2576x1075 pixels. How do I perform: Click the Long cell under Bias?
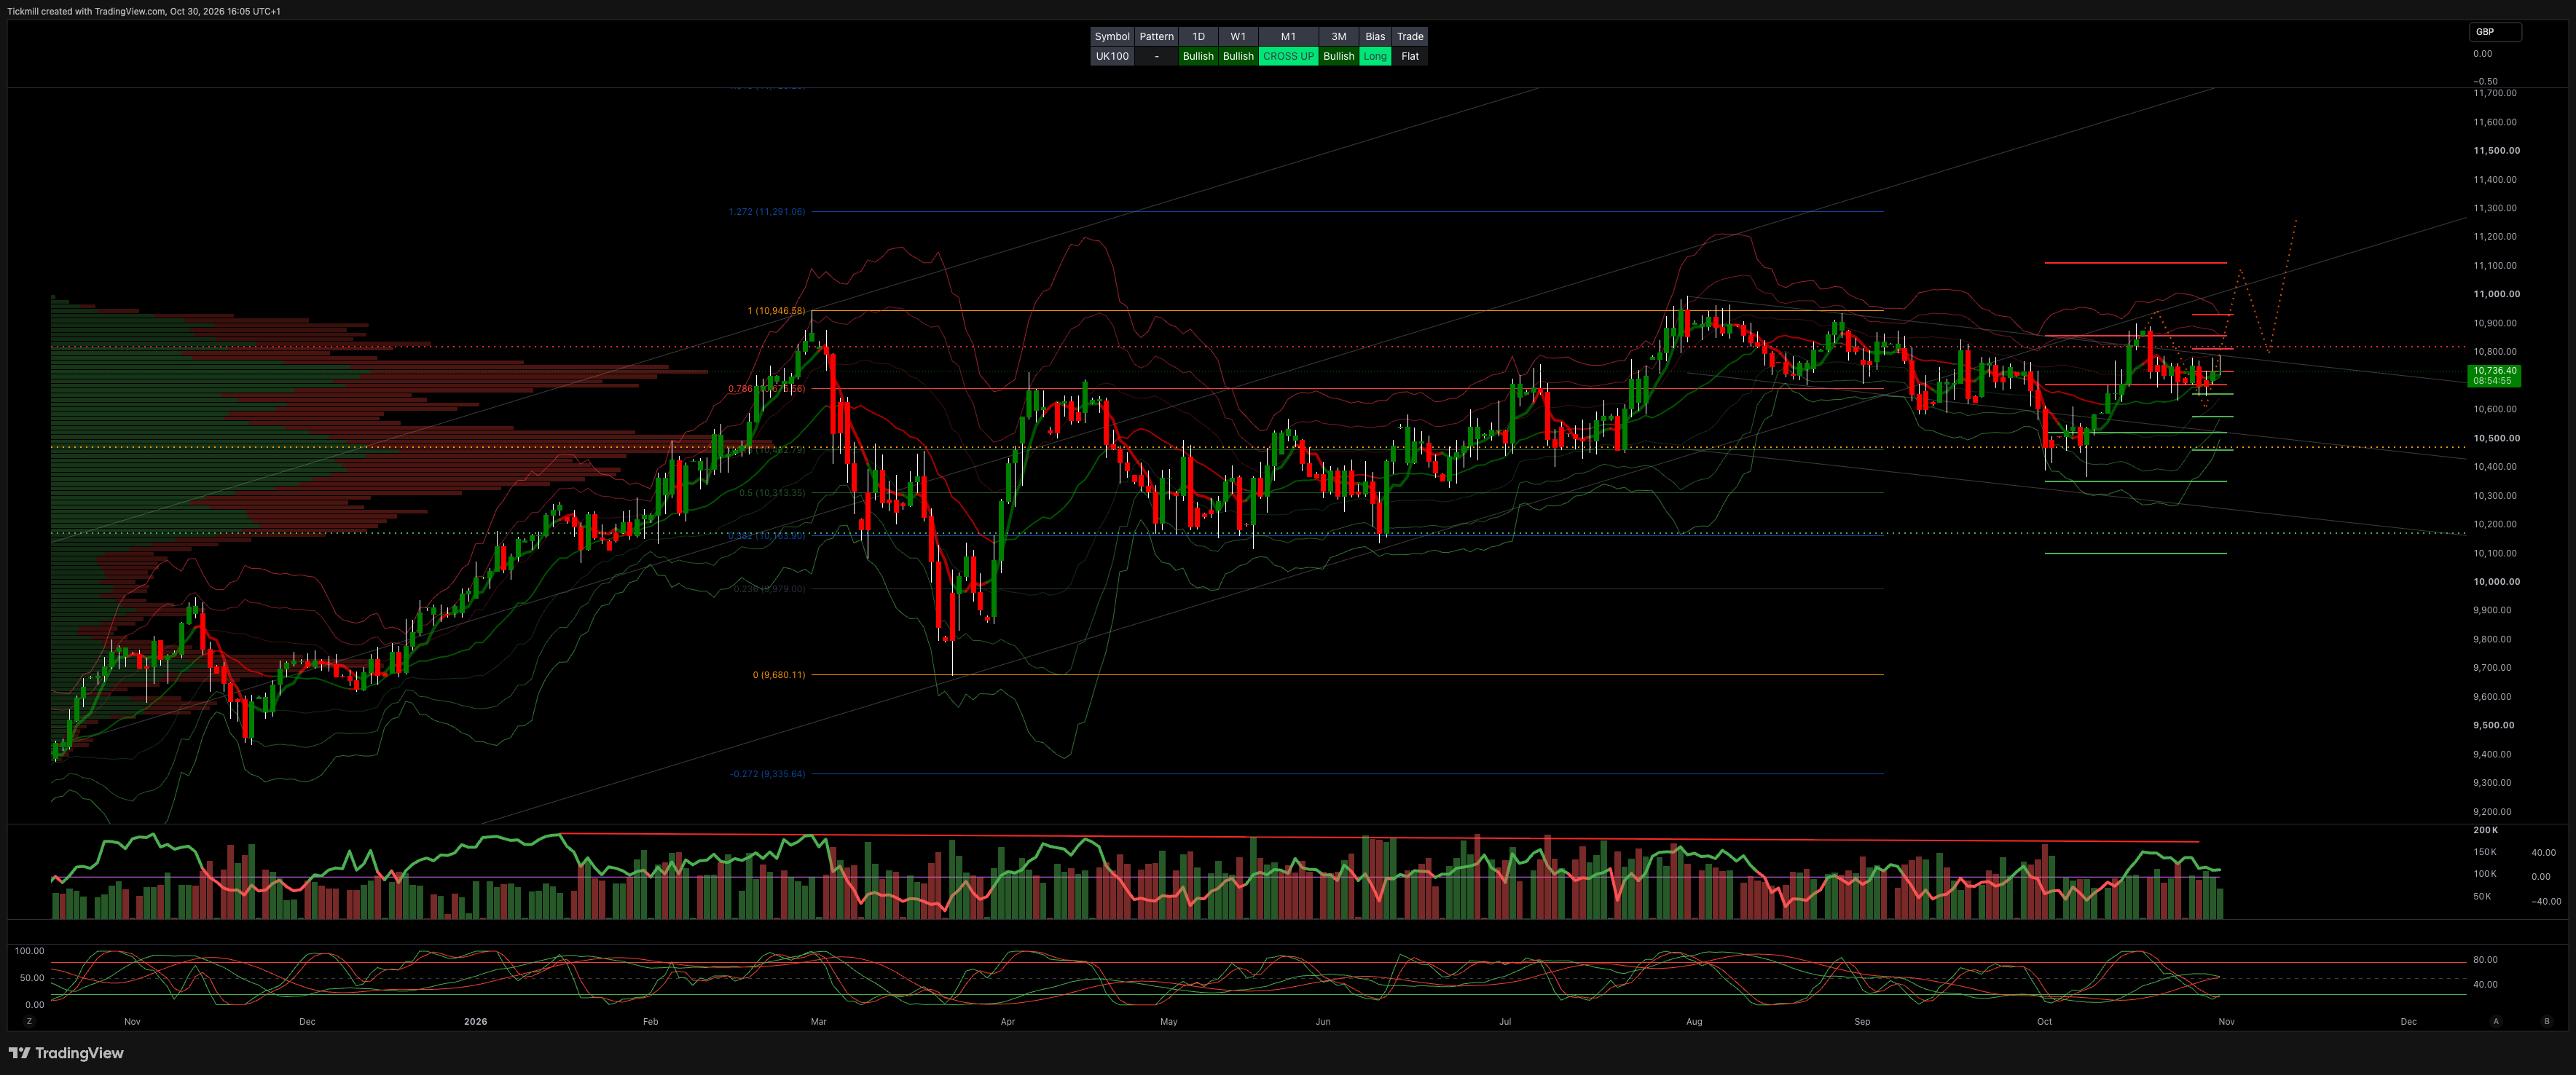pyautogui.click(x=1375, y=56)
